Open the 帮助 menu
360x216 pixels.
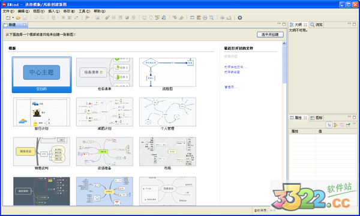[x=100, y=11]
